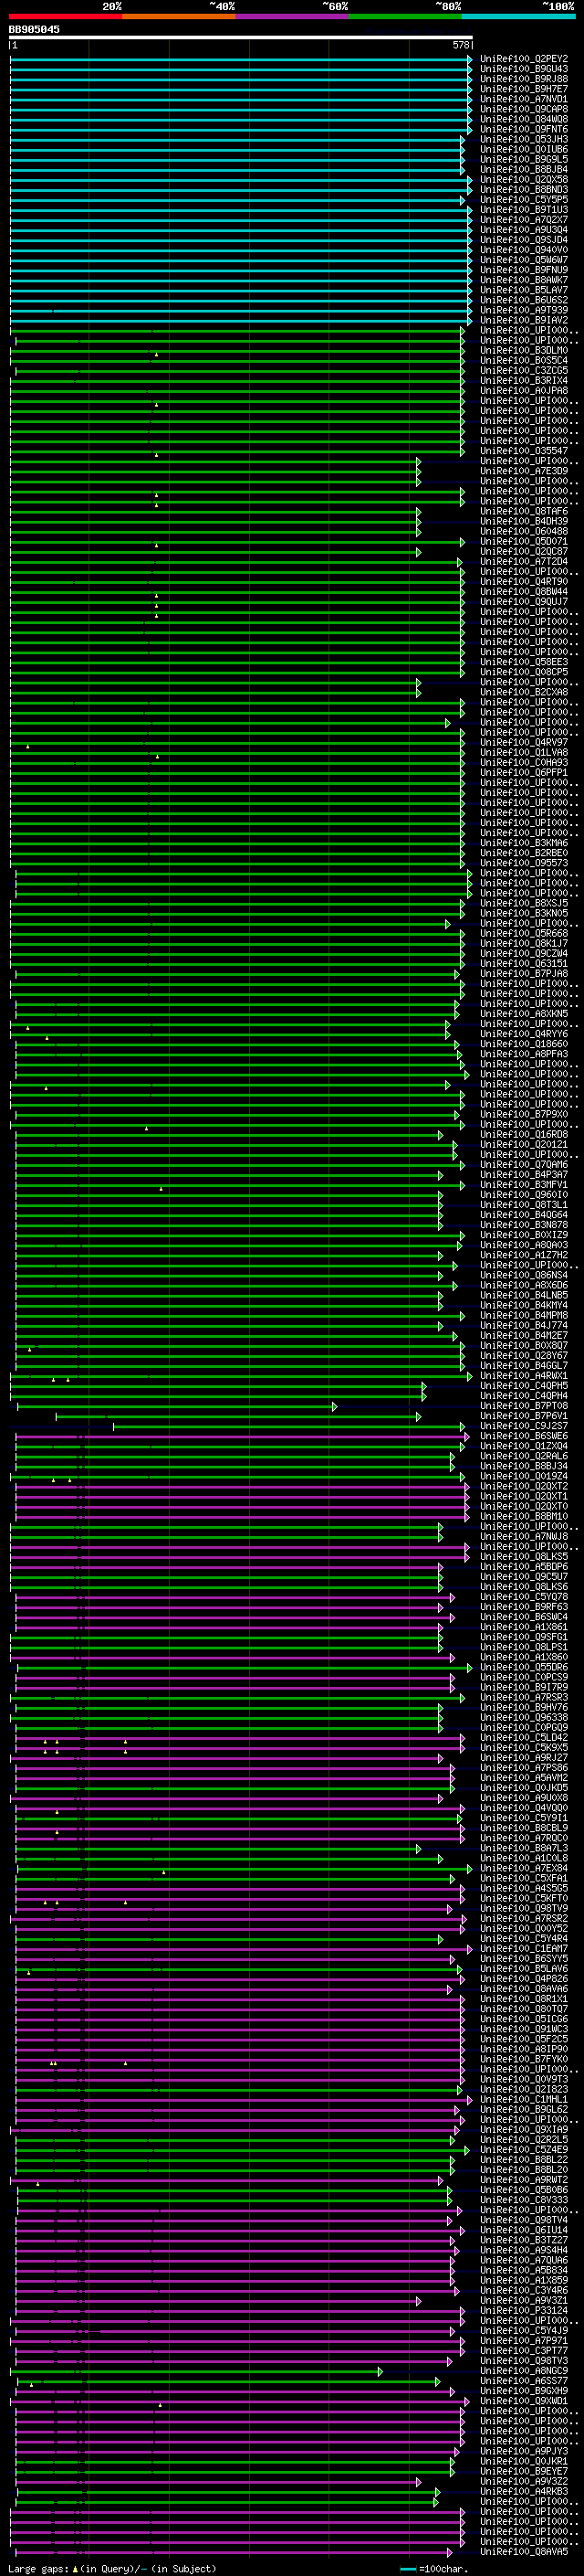Click the UniRef100_Q8AVA5 label
584x2576 pixels.
point(524,2551)
